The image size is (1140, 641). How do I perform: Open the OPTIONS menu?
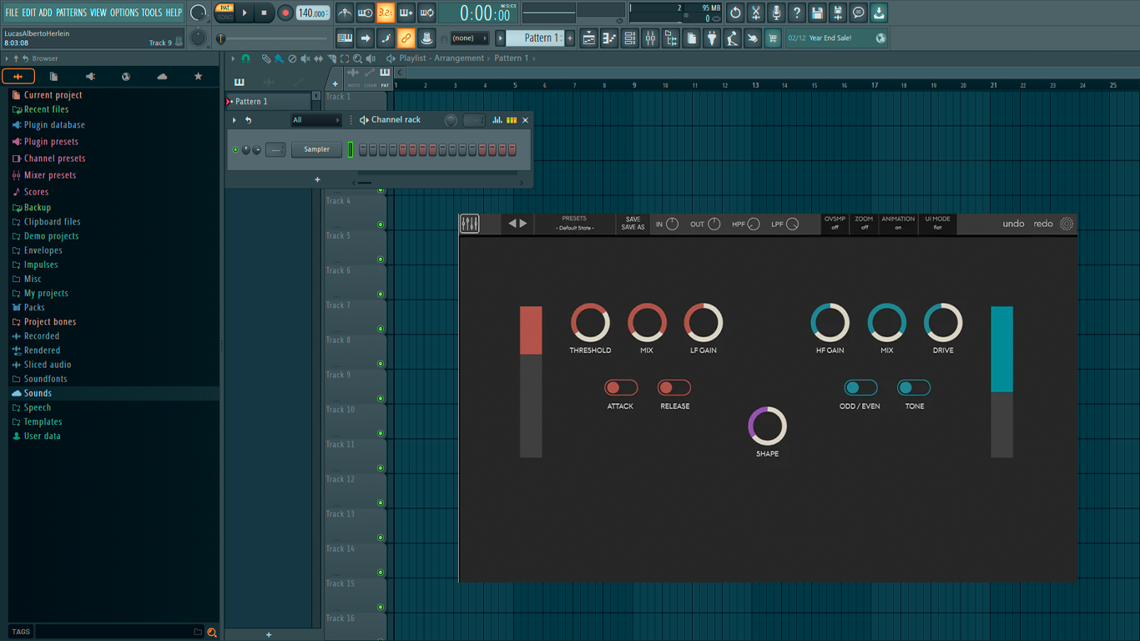(x=124, y=13)
